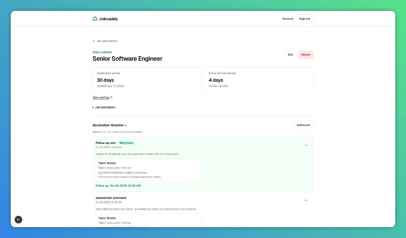Click the back arrow beside All applications

(x=94, y=41)
